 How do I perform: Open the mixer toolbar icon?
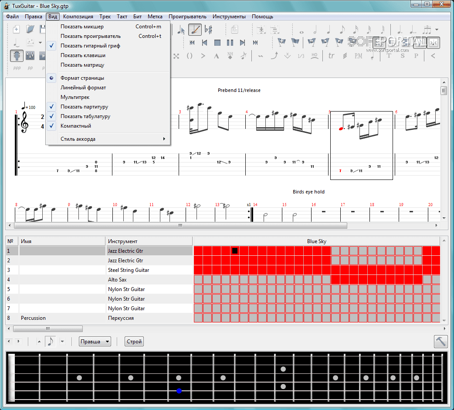pos(30,56)
